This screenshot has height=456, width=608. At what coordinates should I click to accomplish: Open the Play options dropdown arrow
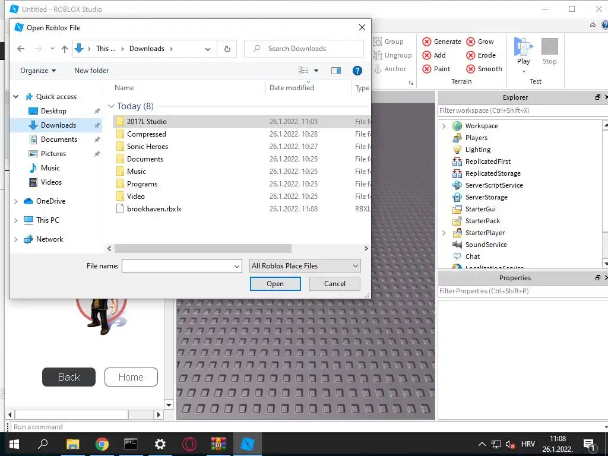click(x=524, y=71)
